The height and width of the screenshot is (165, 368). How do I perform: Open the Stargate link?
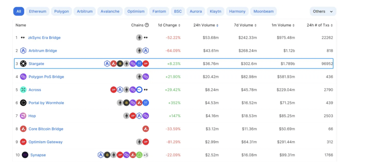pyautogui.click(x=36, y=64)
